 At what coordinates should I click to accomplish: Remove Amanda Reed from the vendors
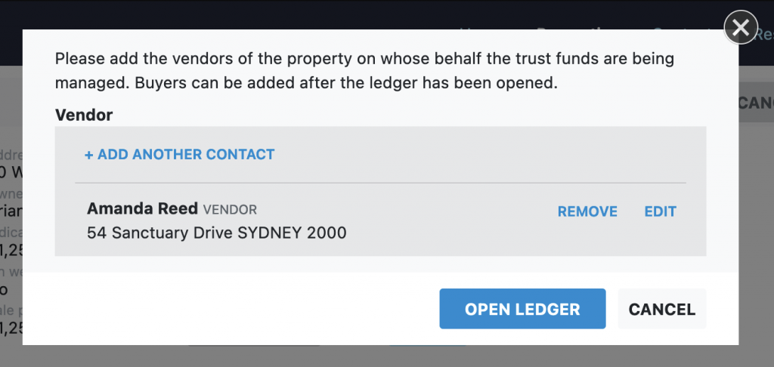587,211
